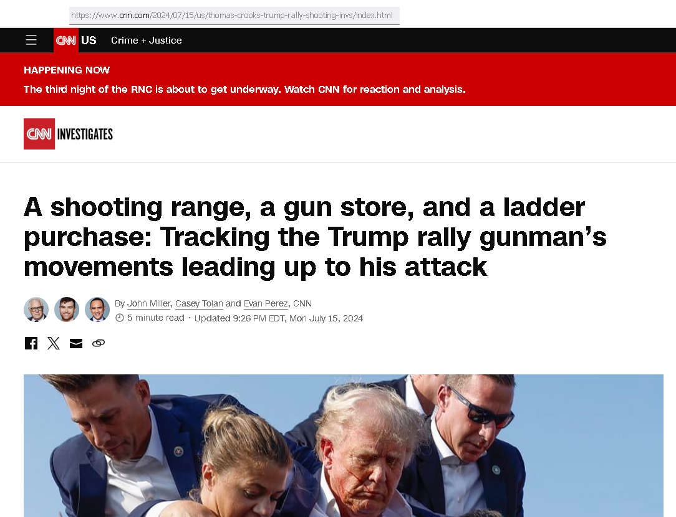Click John Miller's author headshot
The height and width of the screenshot is (517, 676).
click(36, 310)
